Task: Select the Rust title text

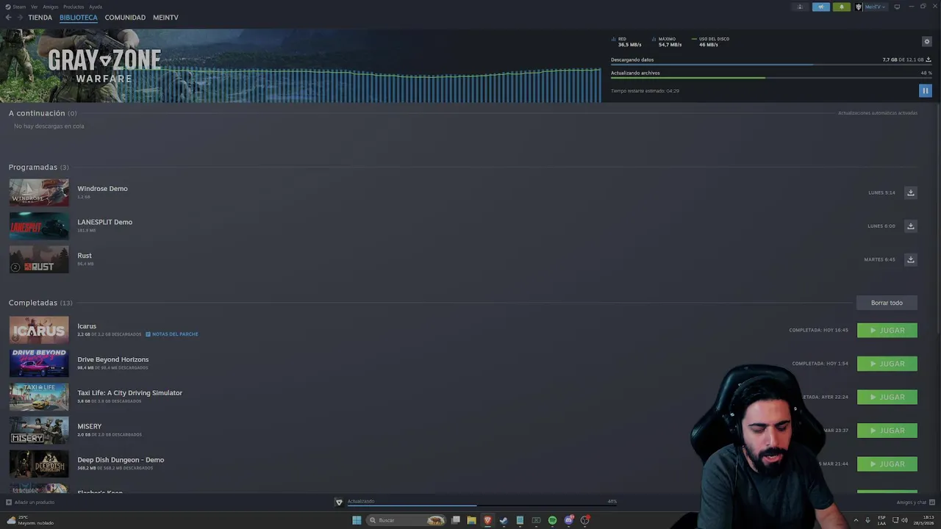Action: [x=85, y=256]
